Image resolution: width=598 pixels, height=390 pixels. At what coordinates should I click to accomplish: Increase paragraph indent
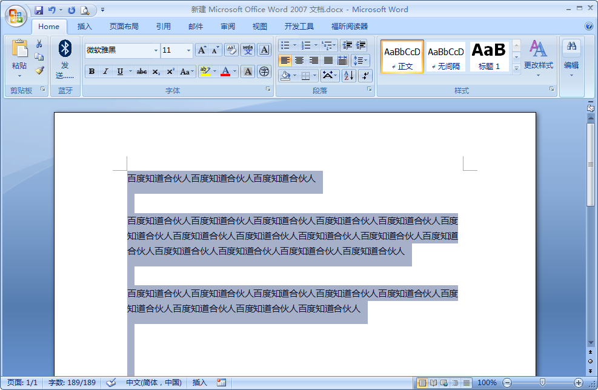(x=360, y=45)
